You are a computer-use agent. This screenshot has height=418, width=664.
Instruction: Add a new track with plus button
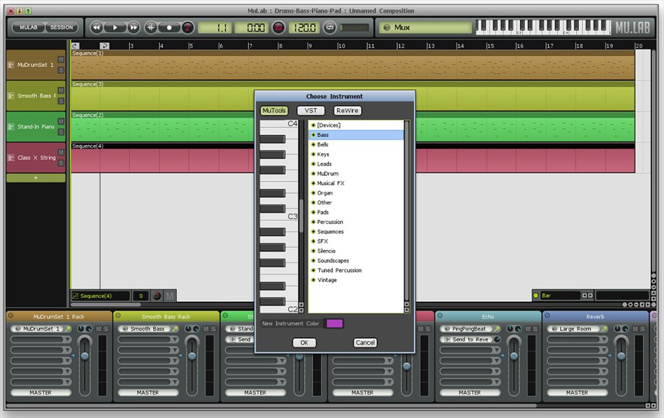tap(36, 178)
